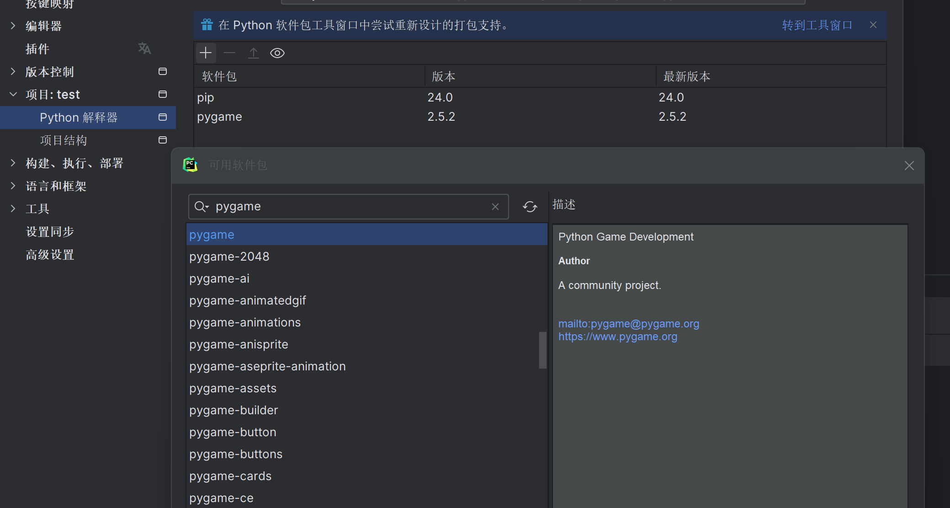This screenshot has height=508, width=950.
Task: Click the 版本 column header
Action: point(541,76)
